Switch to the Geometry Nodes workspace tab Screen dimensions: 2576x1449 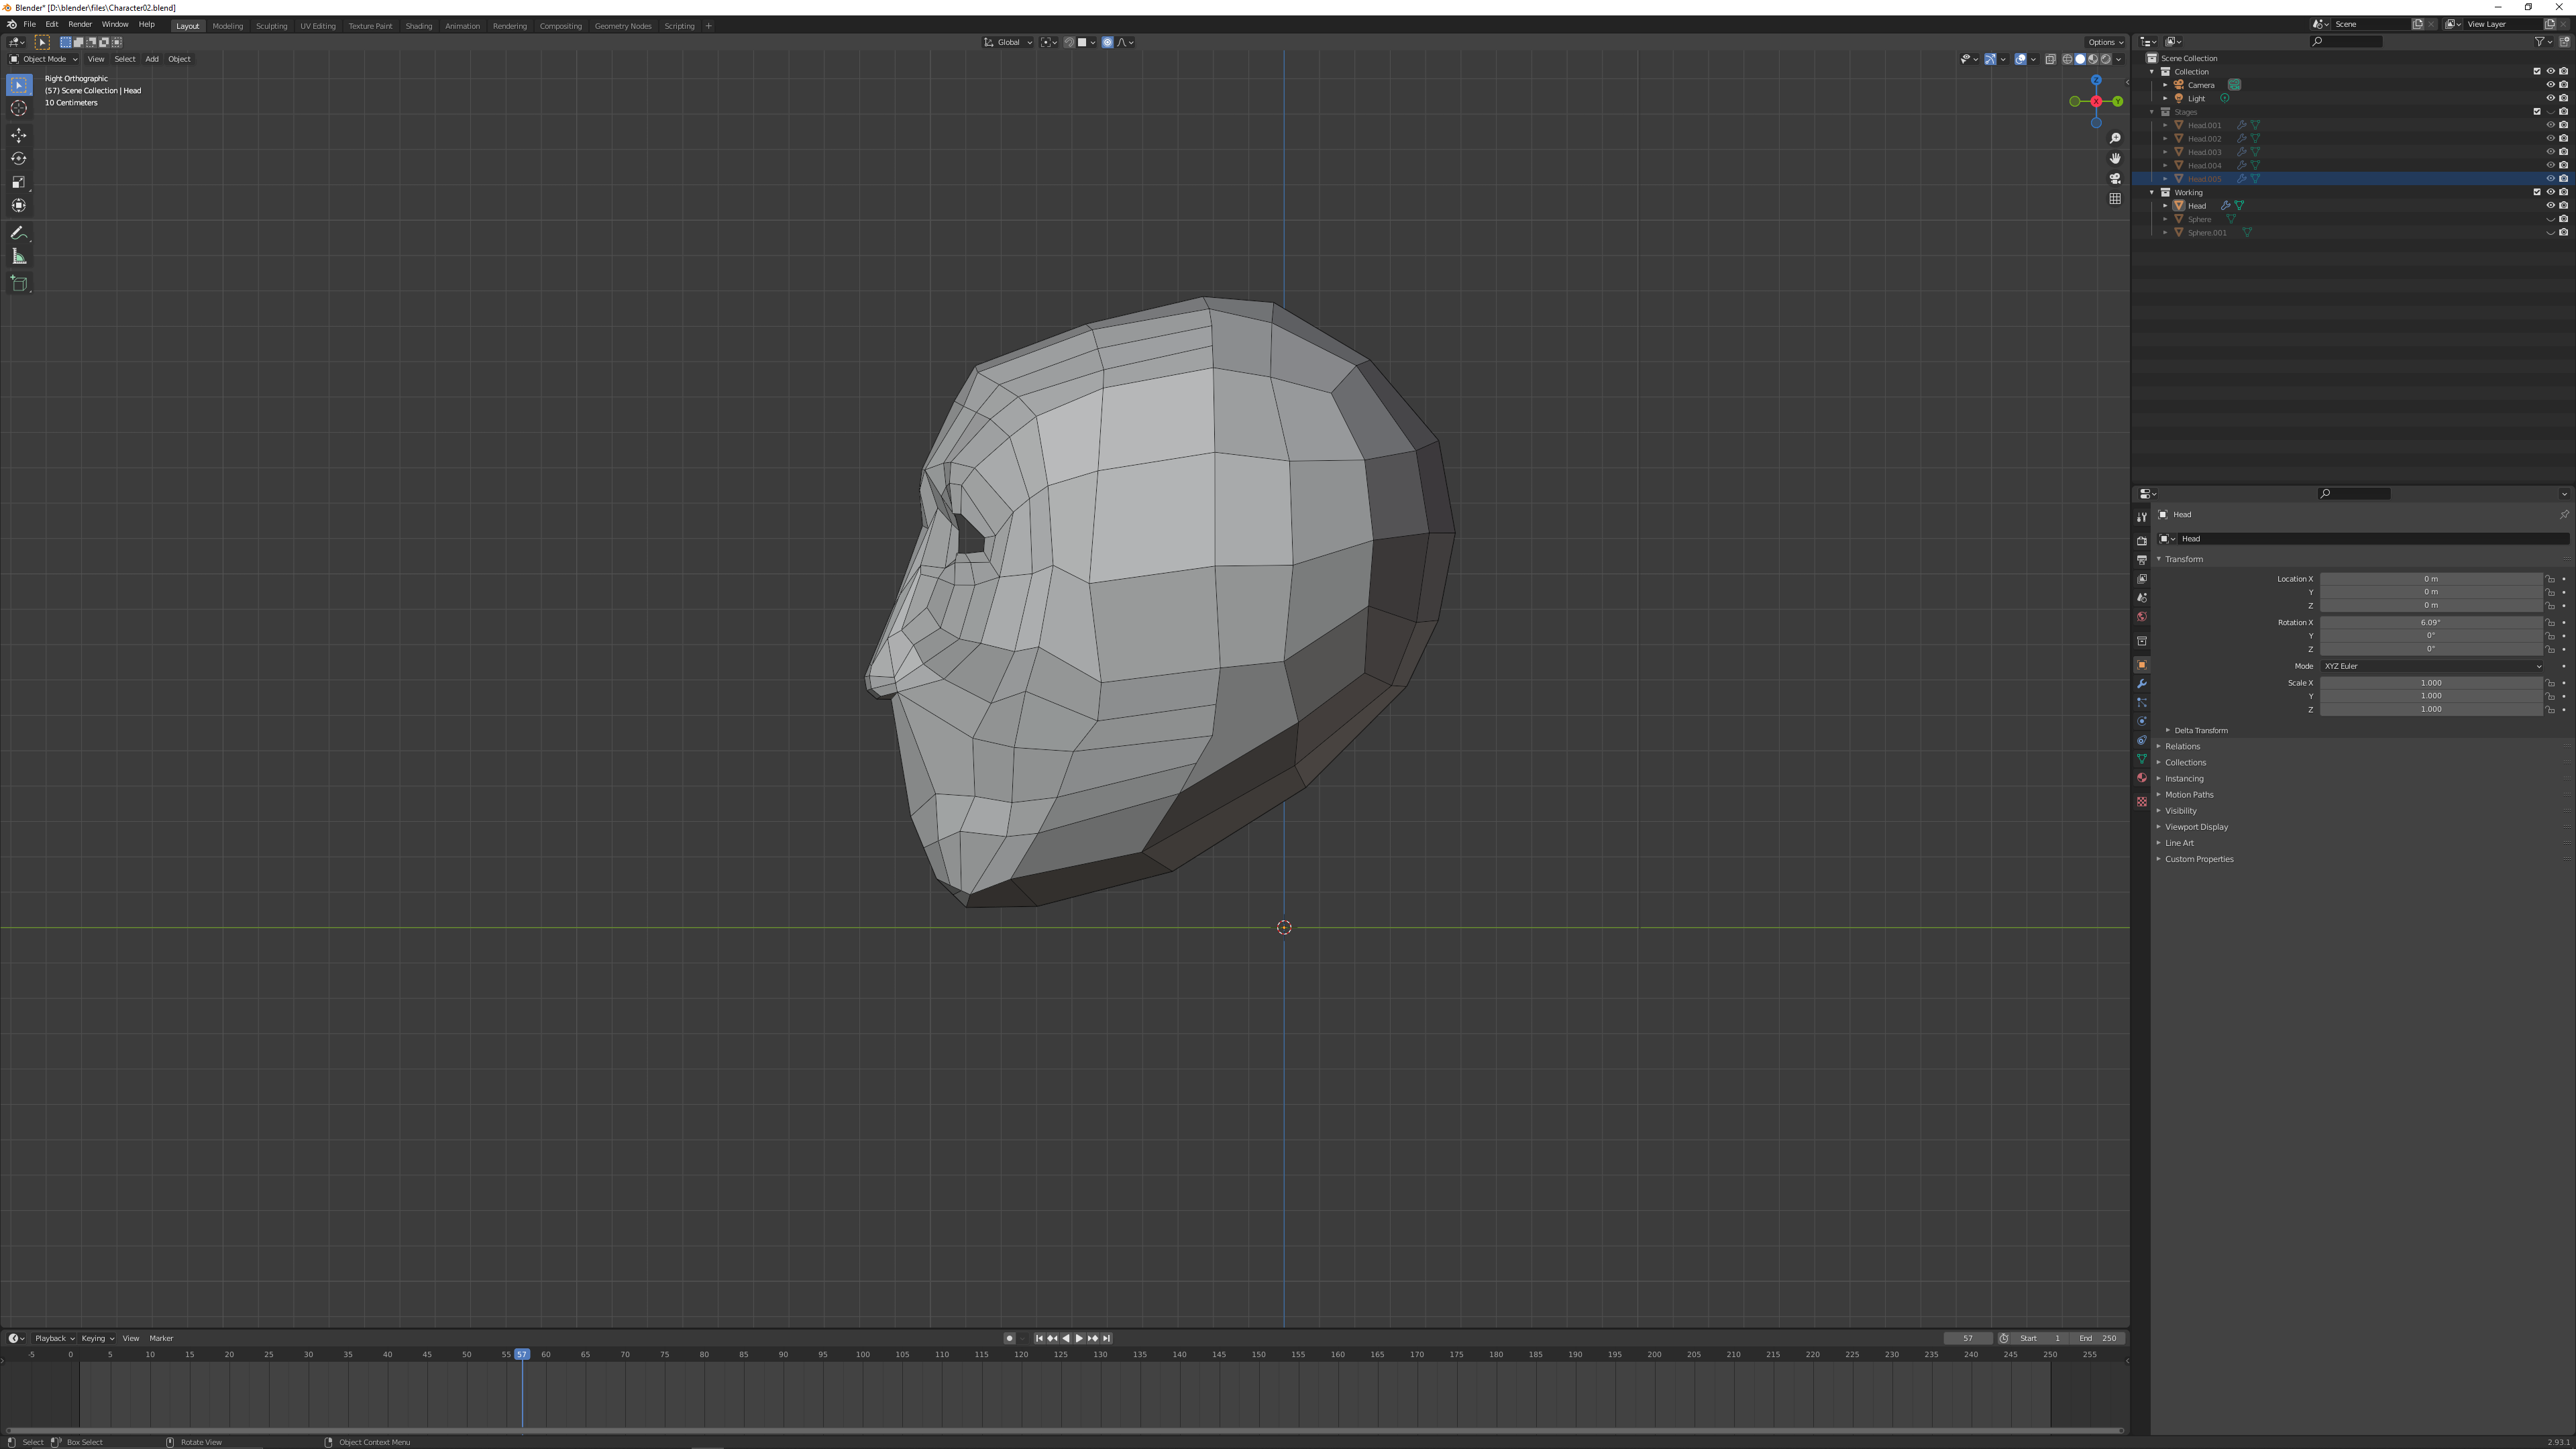[x=623, y=26]
